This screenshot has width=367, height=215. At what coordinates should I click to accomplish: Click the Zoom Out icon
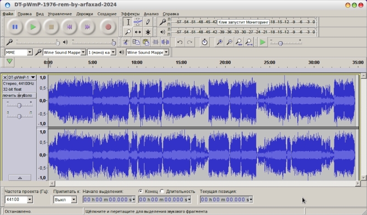(x=229, y=42)
